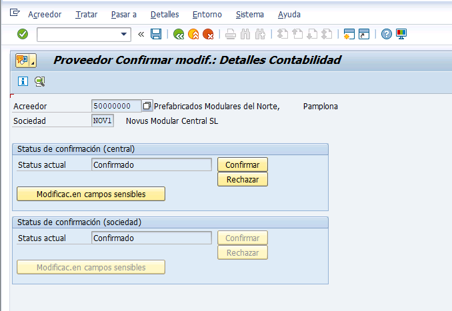
Task: Open the Ayuda menu
Action: tap(289, 15)
